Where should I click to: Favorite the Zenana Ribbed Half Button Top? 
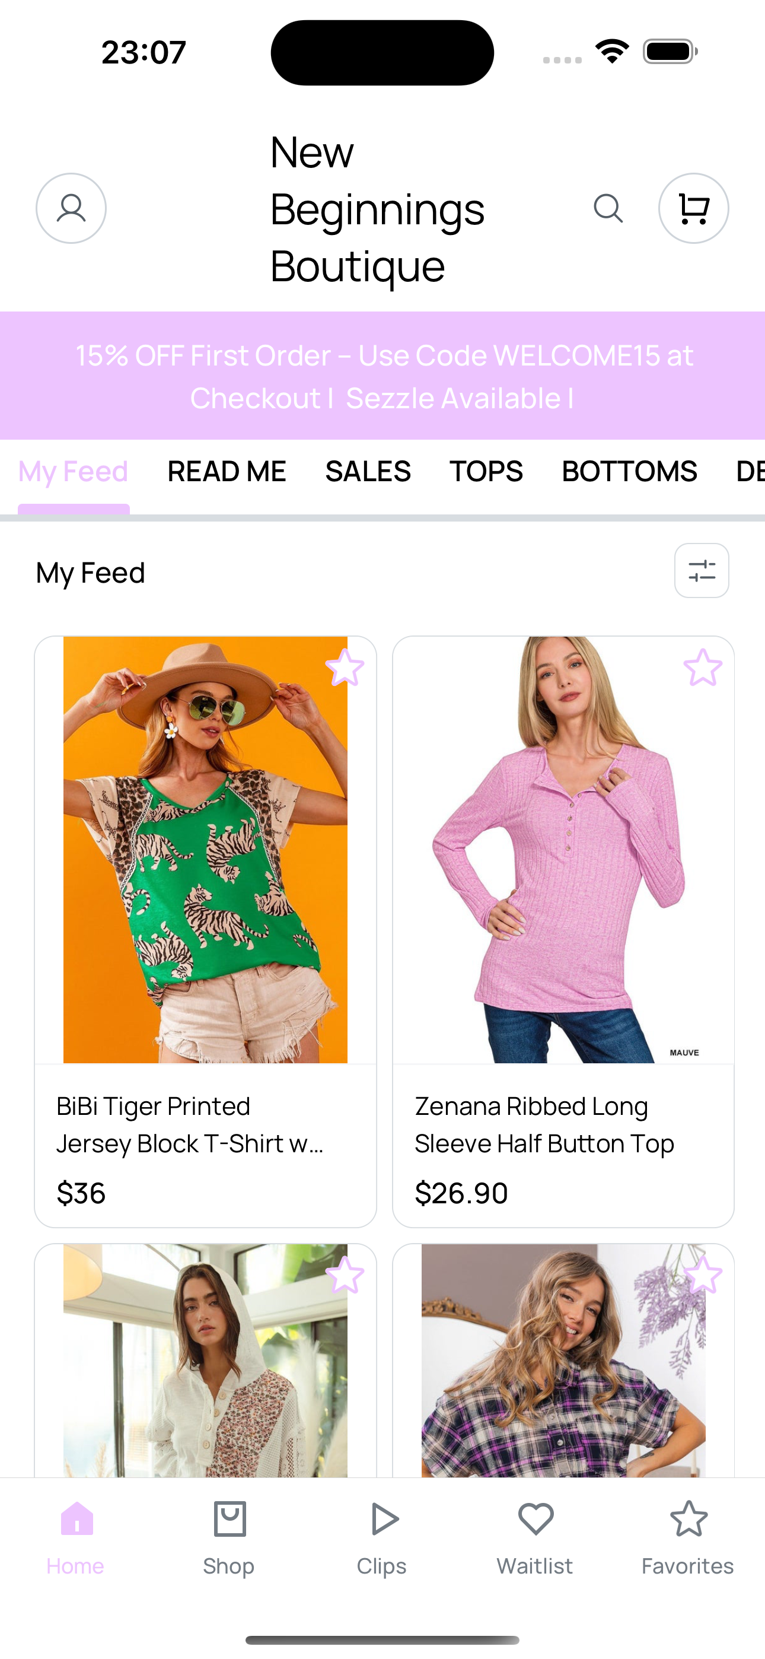click(x=703, y=667)
